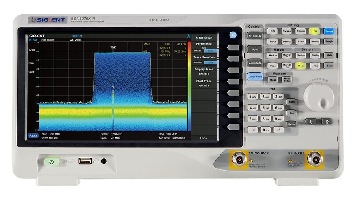Hit the up arrow key below the knob
Viewport: 355px width, 201px height.
[327, 122]
